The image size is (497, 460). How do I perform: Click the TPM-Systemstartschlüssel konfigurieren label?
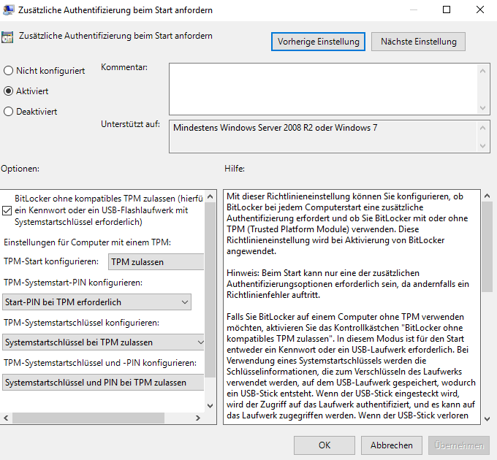coord(81,323)
